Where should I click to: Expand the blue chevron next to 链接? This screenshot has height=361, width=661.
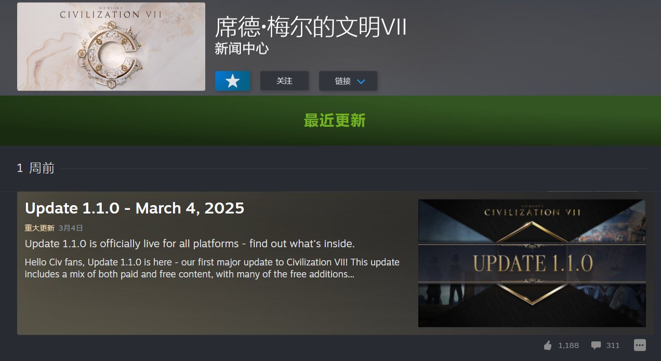click(361, 82)
